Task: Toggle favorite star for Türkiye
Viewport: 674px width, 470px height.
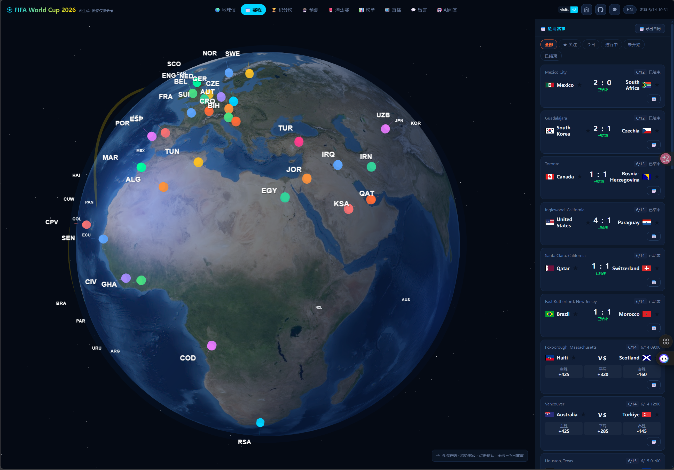Action: pos(657,414)
